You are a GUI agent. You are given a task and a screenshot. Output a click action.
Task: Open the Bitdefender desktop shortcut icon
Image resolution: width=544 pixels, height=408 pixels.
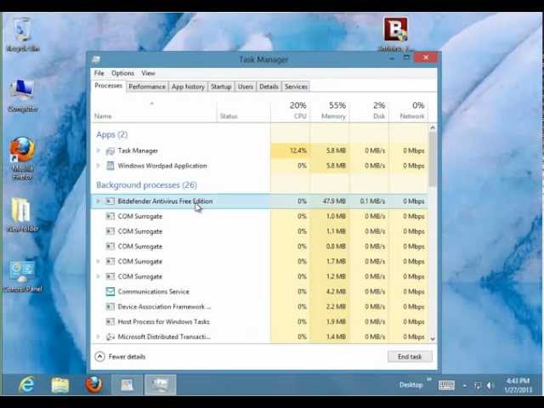click(x=395, y=34)
